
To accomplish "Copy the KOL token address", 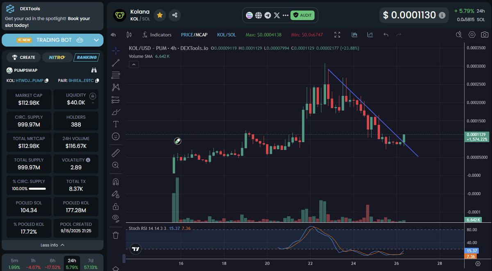I will coord(46,80).
